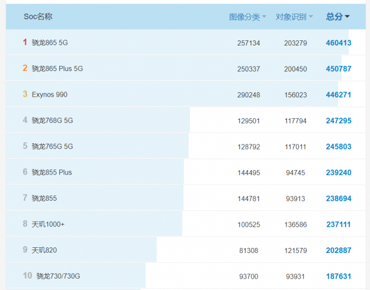Viewport: 370px width, 290px height.
Task: Click image classification value 257134
Action: point(249,43)
